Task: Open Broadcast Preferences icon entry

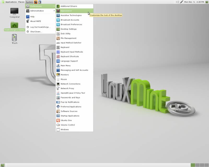Action: (58, 25)
